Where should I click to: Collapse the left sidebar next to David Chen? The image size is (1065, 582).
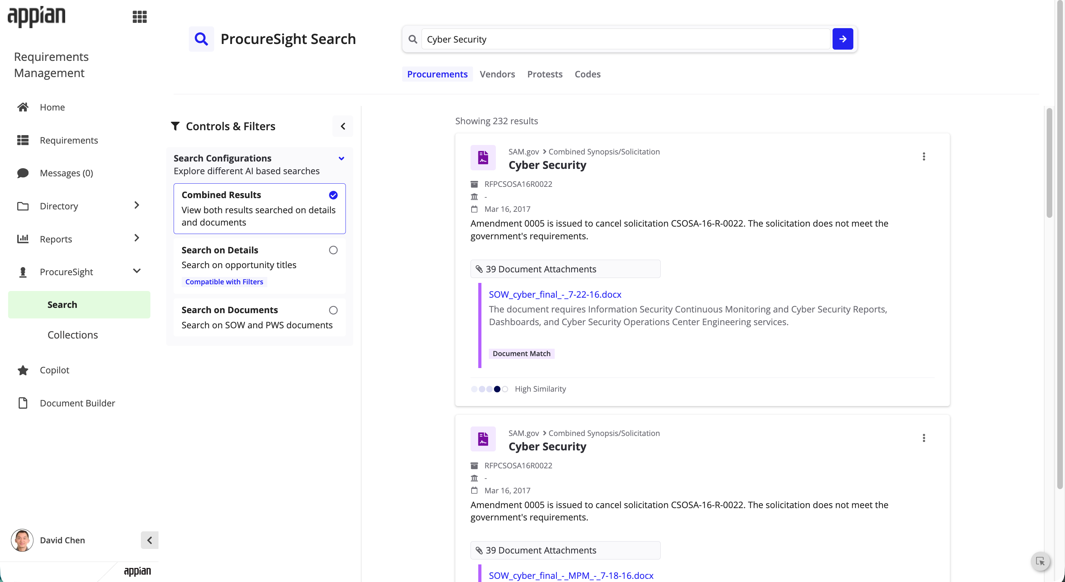pos(150,540)
